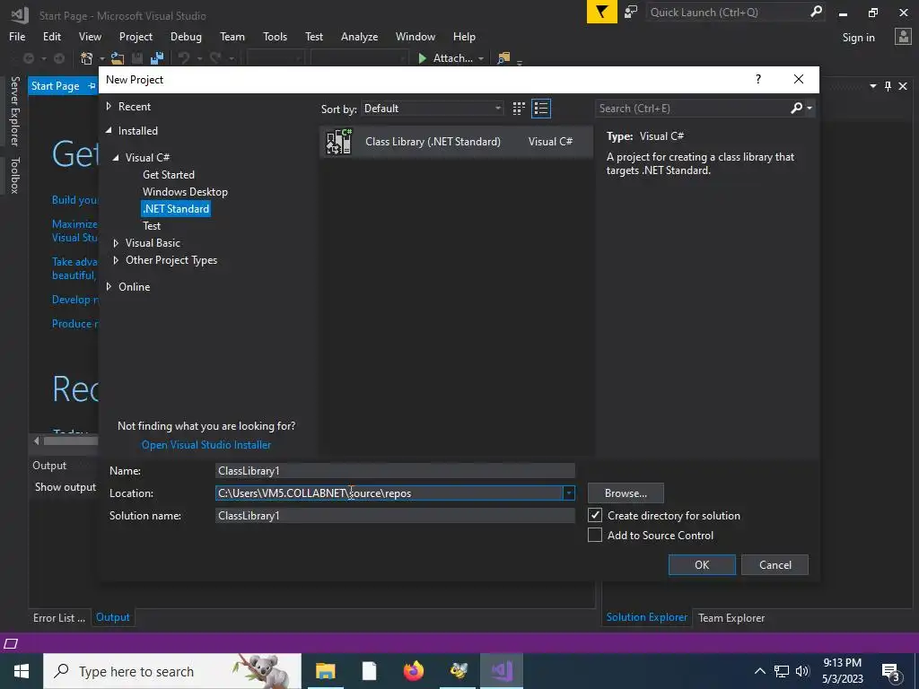
Task: Switch to the Error List tab
Action: 58,617
